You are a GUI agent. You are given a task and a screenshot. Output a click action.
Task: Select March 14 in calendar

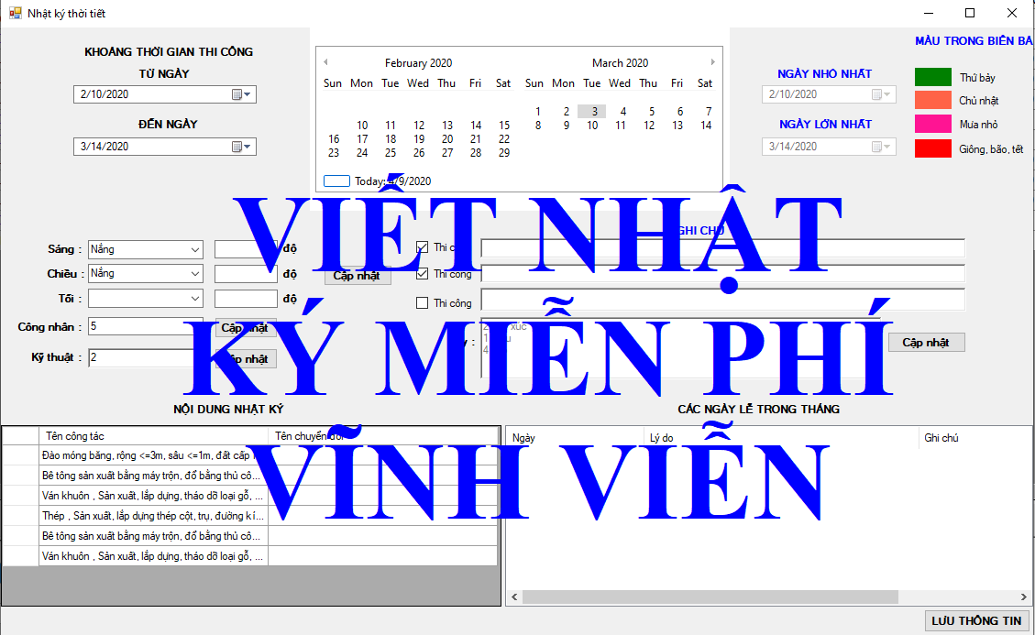(x=706, y=126)
